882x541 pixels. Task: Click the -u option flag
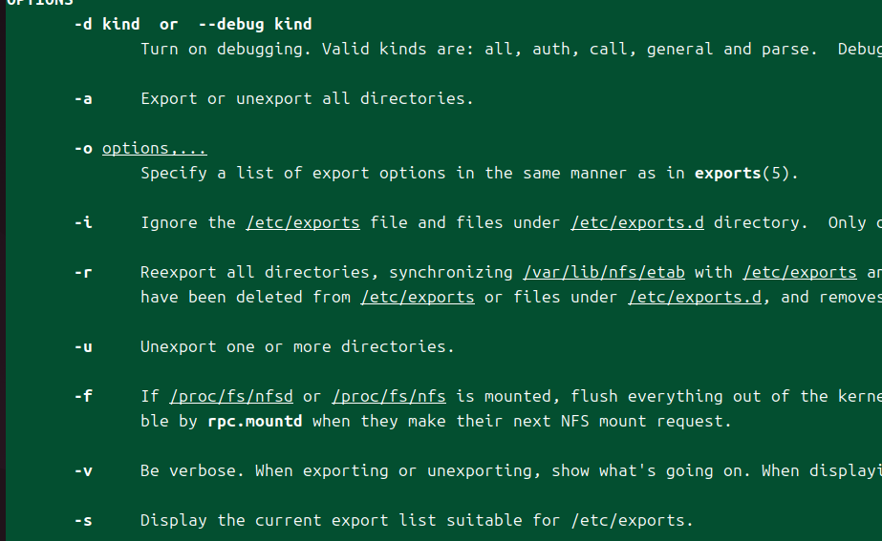[x=83, y=346]
